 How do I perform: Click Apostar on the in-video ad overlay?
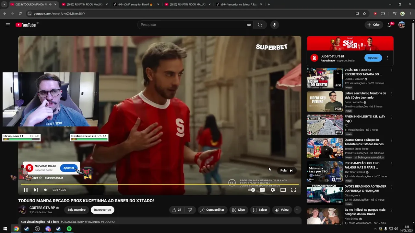click(x=69, y=168)
